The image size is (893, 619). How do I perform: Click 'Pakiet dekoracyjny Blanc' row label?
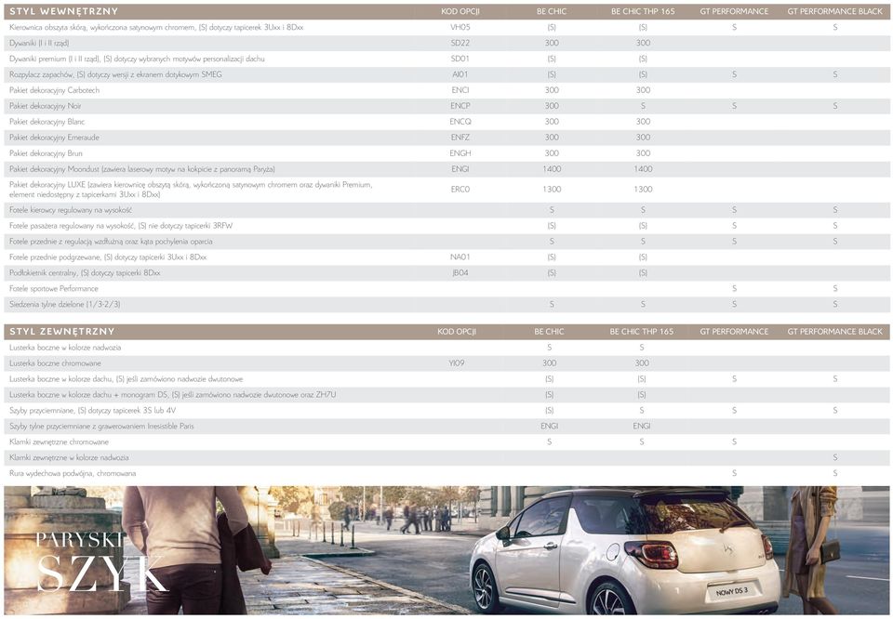(47, 122)
